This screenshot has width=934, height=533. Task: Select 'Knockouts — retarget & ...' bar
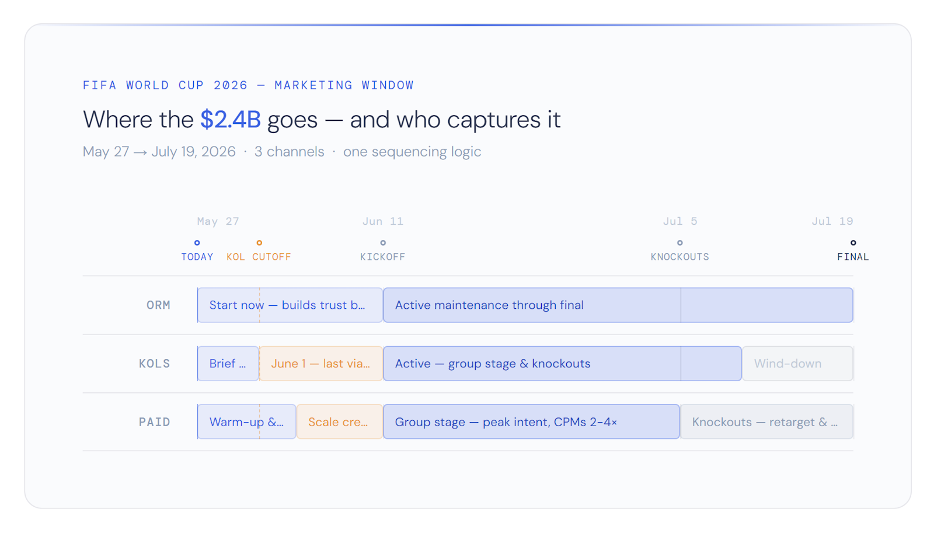[766, 422]
